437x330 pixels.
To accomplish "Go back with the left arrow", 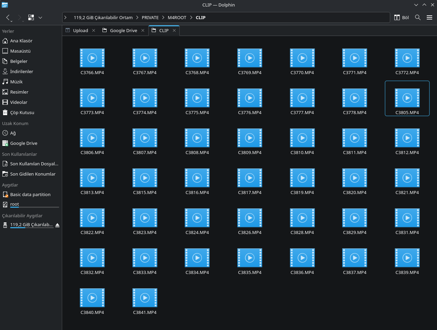I will click(8, 17).
